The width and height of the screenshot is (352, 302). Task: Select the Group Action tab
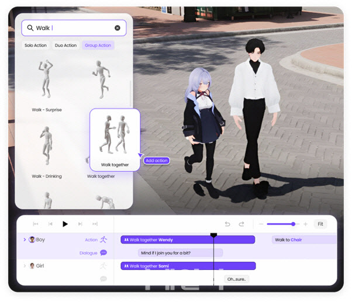click(98, 46)
